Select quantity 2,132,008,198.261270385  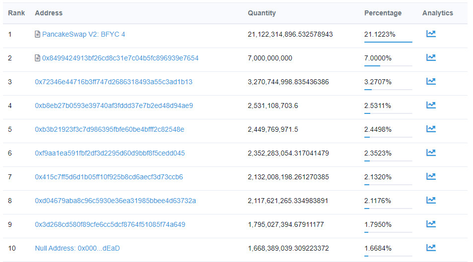288,177
